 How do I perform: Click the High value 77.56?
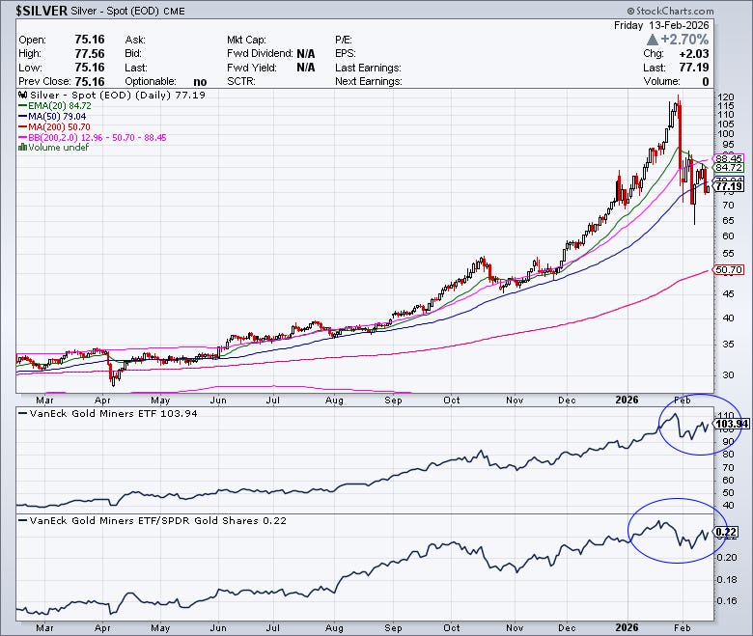pos(90,53)
